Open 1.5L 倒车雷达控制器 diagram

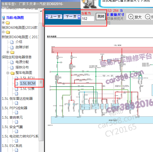[17, 99]
